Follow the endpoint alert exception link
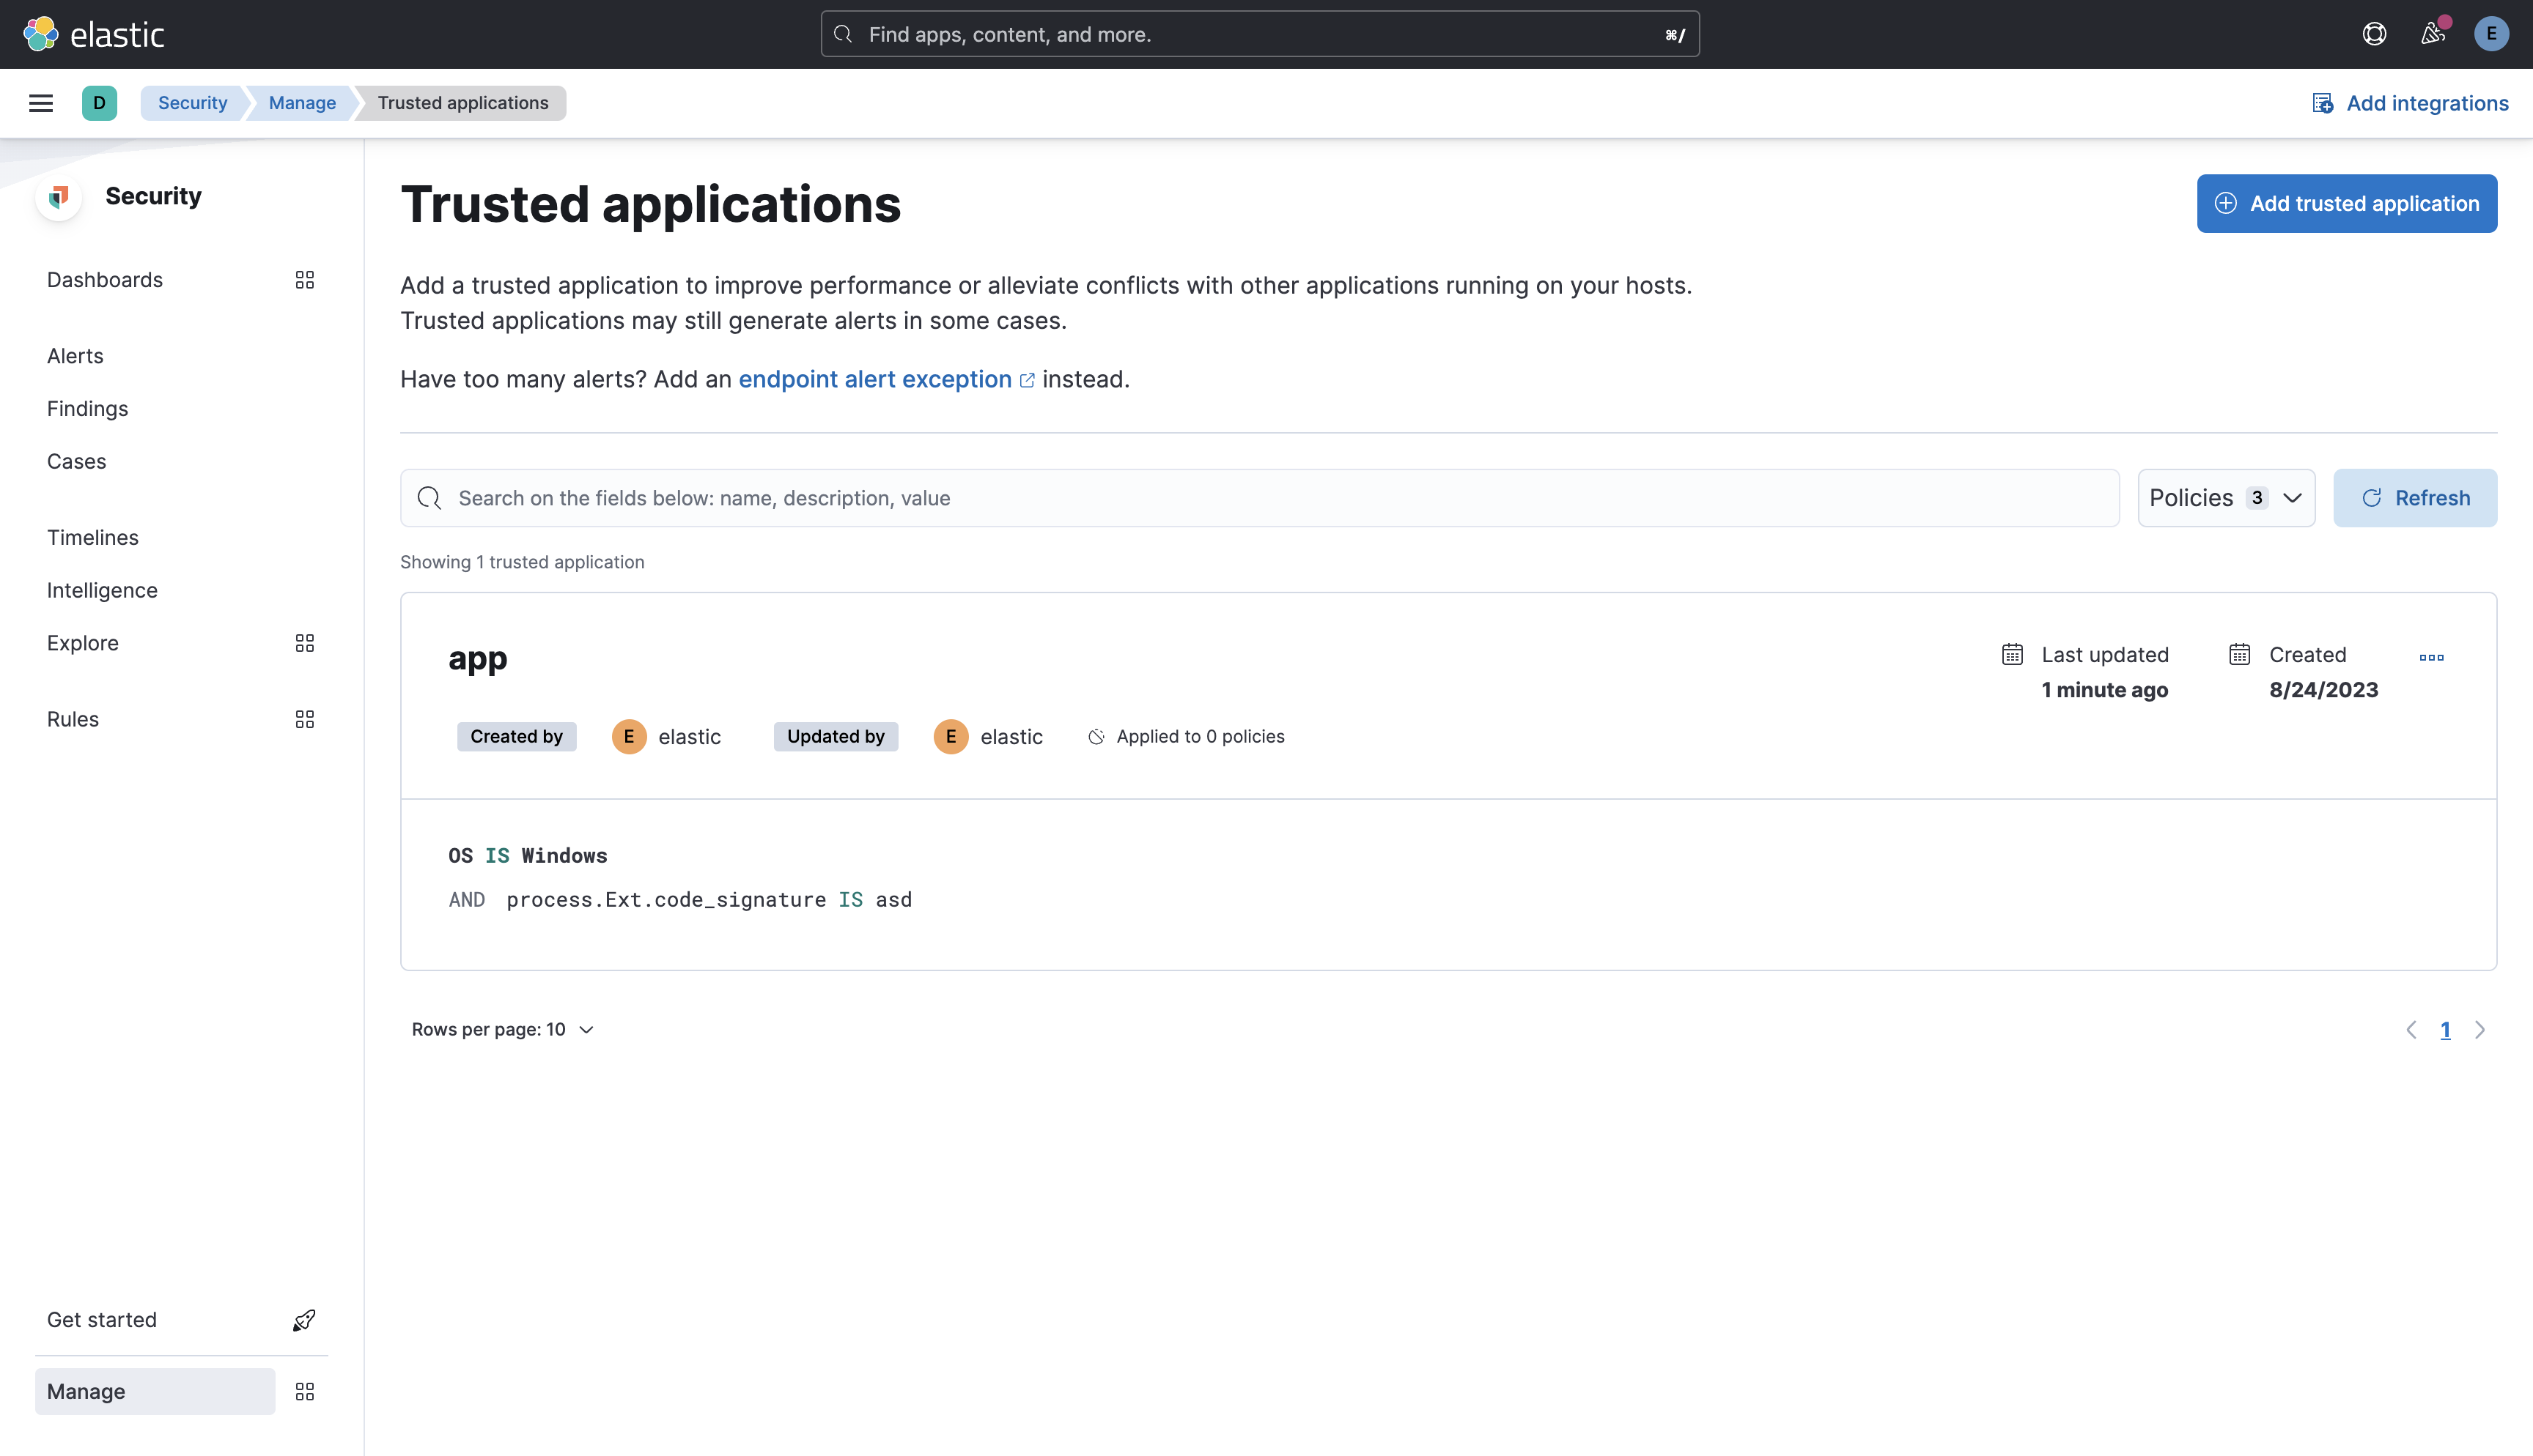The height and width of the screenshot is (1456, 2533). coord(875,380)
